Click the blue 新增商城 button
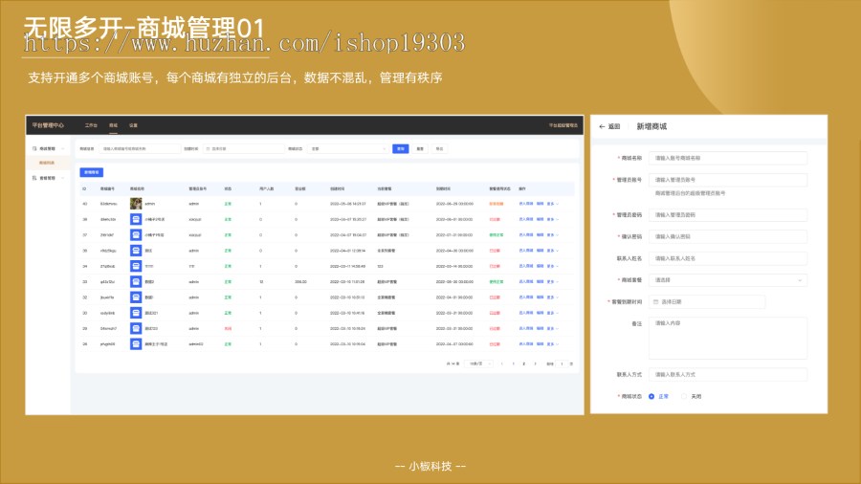 click(x=92, y=172)
